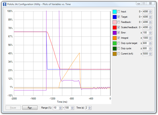
Task: Click the Range maximum value field
Action: click(x=68, y=108)
